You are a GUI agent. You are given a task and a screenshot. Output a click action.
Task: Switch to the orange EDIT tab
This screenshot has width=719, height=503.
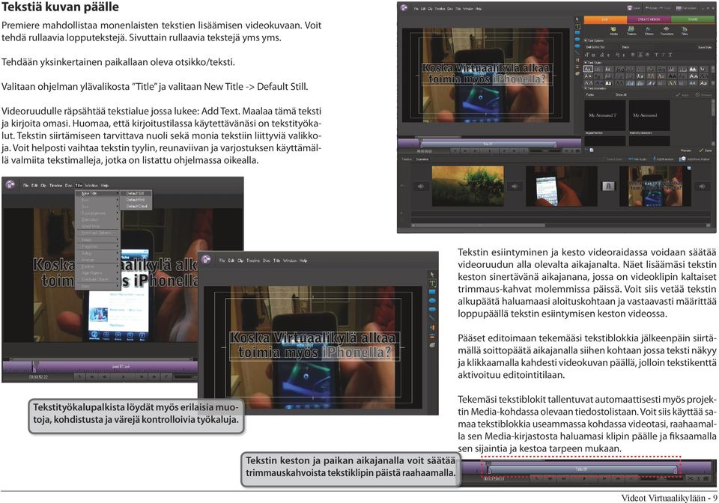(x=605, y=19)
